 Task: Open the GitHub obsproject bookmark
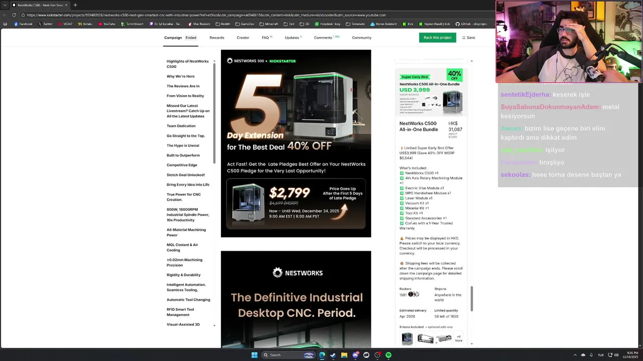coord(473,24)
